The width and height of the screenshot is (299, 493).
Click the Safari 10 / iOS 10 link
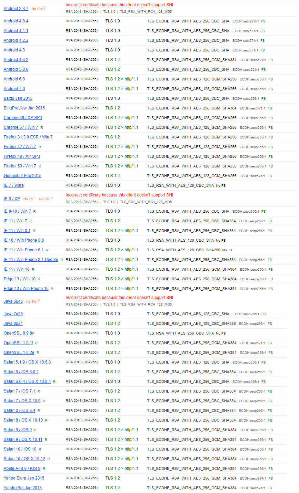20,449
